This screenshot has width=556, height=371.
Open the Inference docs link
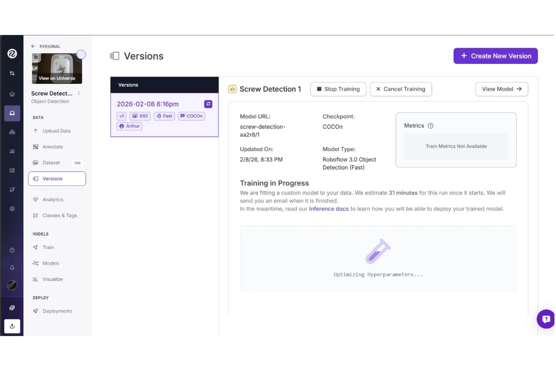328,209
